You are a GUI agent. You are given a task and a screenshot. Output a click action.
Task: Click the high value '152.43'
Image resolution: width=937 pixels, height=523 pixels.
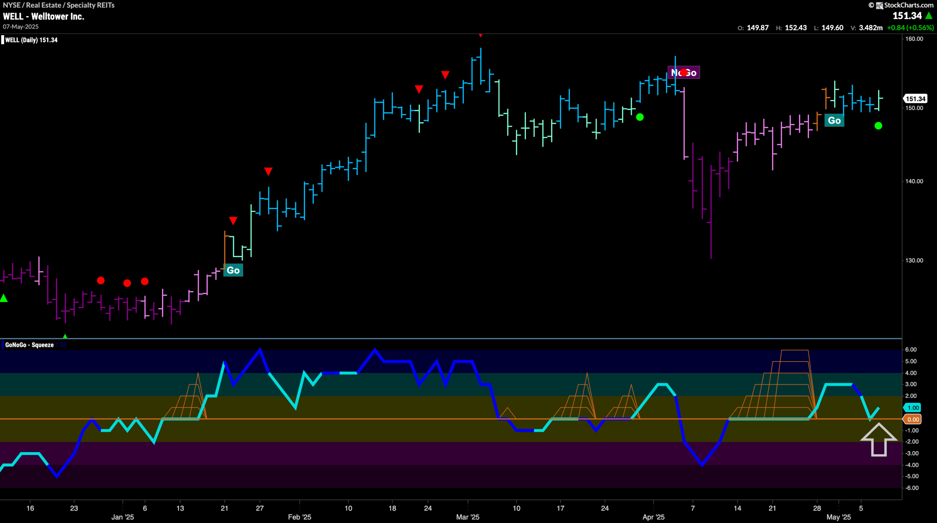coord(796,28)
